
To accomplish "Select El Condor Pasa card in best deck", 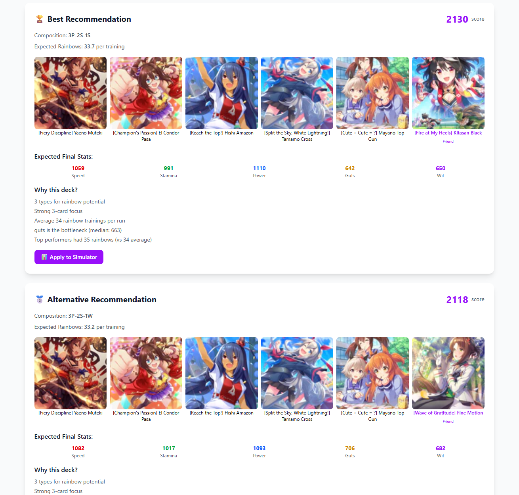I will 146,93.
